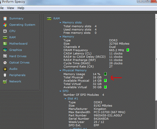157x129 pixels.
Task: Click the RAM heading in main panel
Action: (56, 18)
